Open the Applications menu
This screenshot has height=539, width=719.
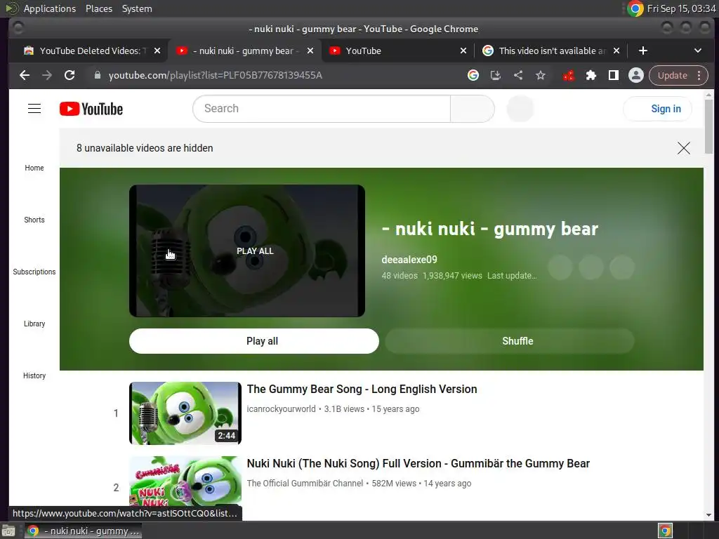pyautogui.click(x=50, y=8)
